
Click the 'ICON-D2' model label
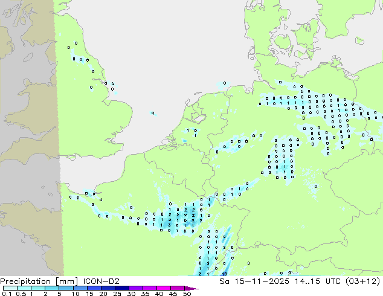[x=101, y=282]
